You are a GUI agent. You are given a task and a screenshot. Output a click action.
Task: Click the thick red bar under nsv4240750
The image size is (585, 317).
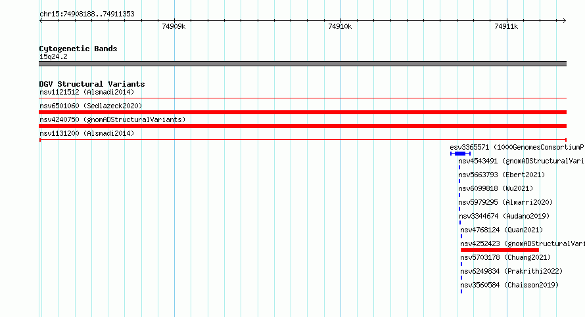[x=302, y=126]
